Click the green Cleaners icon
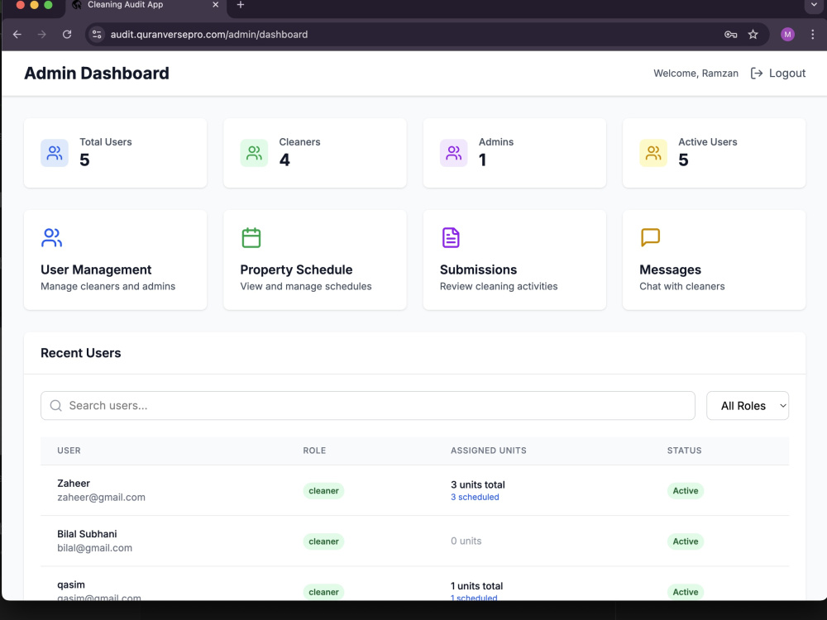The width and height of the screenshot is (827, 620). 254,153
